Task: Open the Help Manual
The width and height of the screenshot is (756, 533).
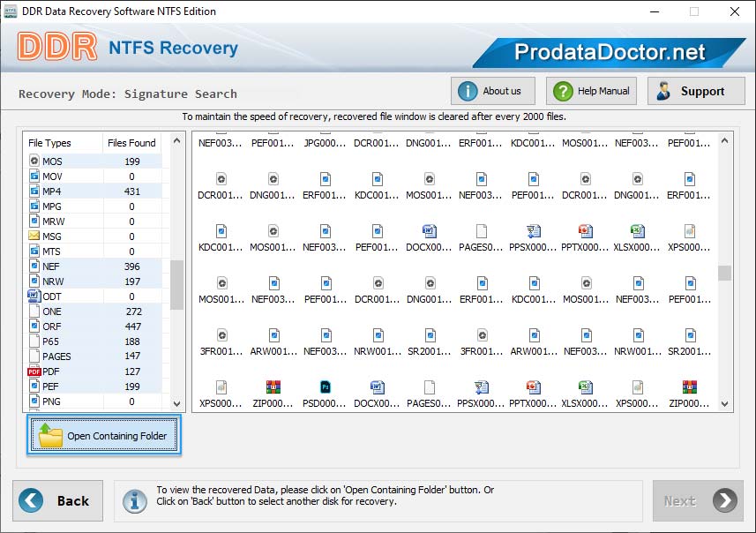Action: pos(591,91)
